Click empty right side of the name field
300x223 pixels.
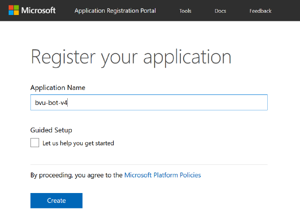pos(218,103)
